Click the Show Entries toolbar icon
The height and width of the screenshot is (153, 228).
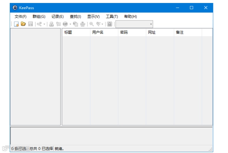tap(98, 24)
